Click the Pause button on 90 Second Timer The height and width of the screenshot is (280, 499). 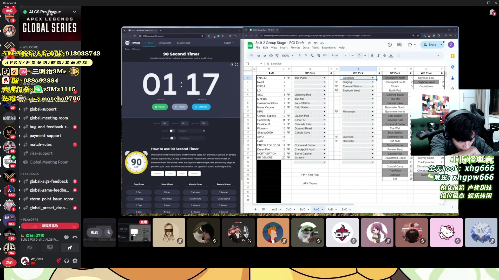tap(160, 107)
